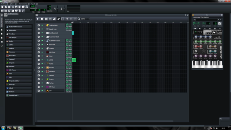Viewport: 231px width, 130px height.
Task: Show the Controller Rack icon
Action: [23, 10]
